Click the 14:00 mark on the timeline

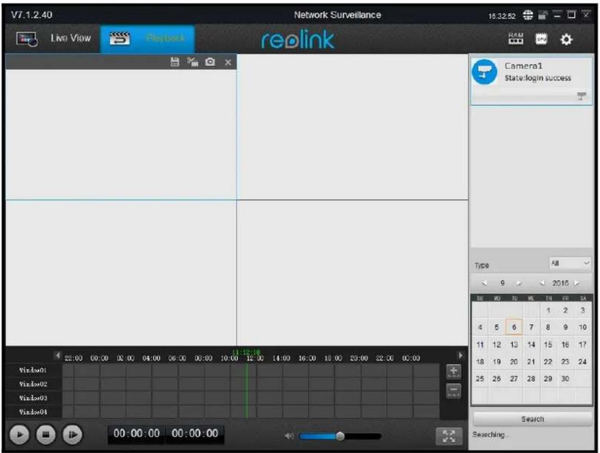point(281,358)
